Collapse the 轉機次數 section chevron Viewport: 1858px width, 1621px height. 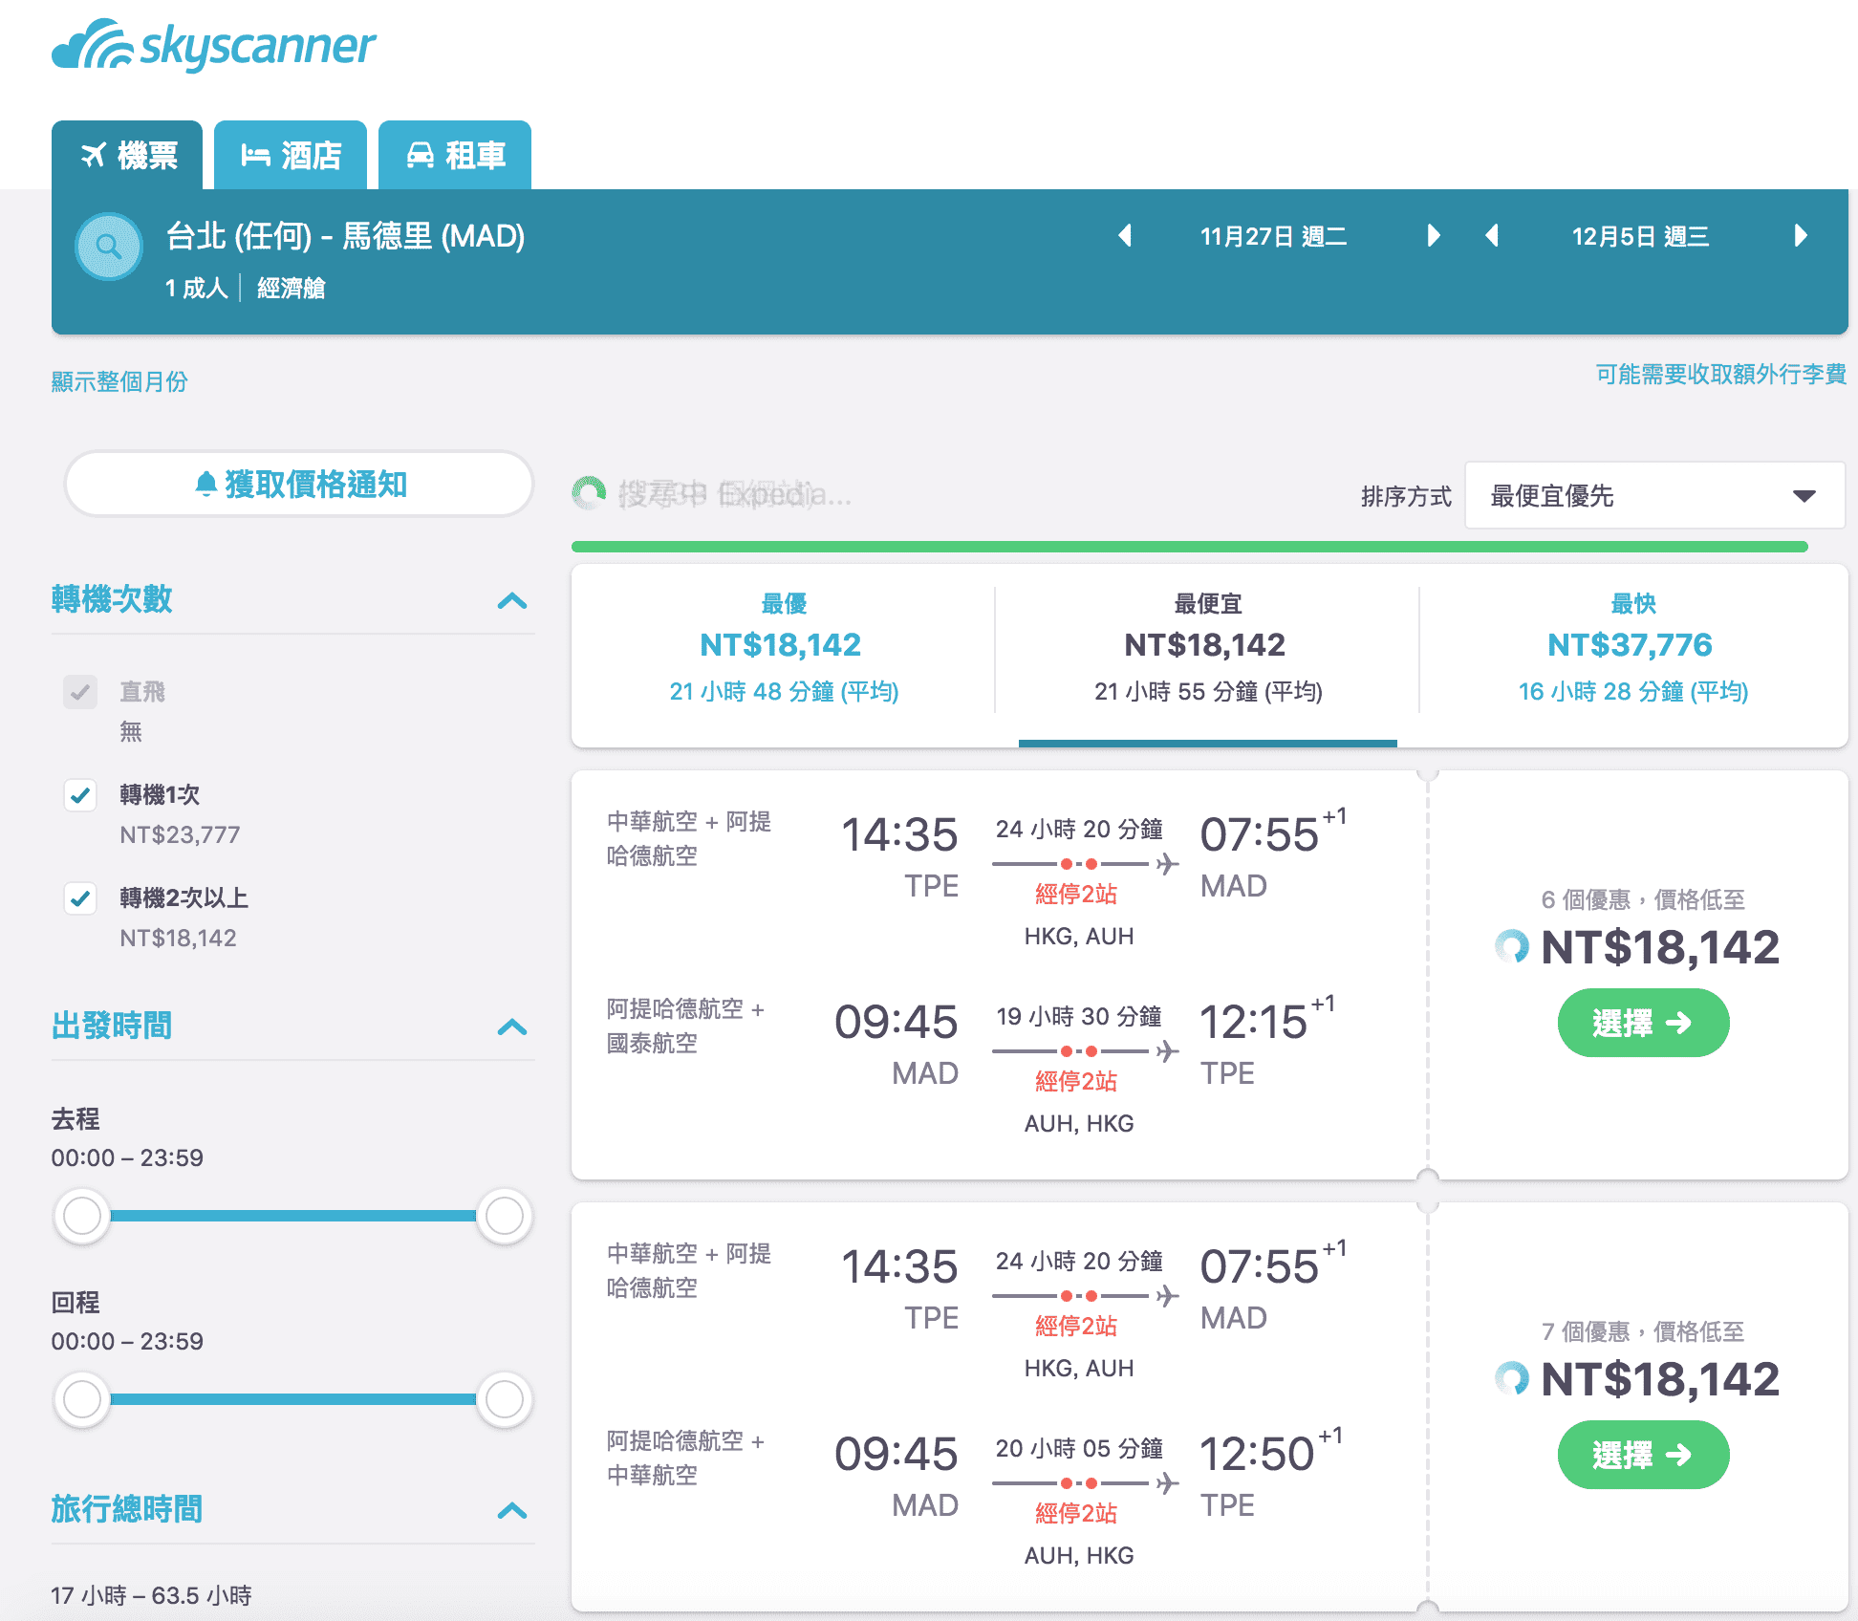512,600
